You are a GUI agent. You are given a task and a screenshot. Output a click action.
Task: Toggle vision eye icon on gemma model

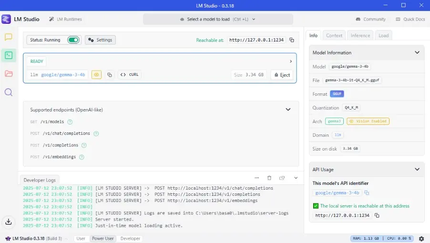(96, 74)
